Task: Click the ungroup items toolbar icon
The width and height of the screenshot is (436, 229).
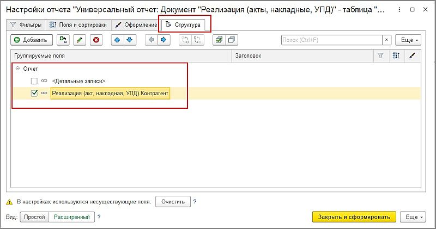Action: 198,40
